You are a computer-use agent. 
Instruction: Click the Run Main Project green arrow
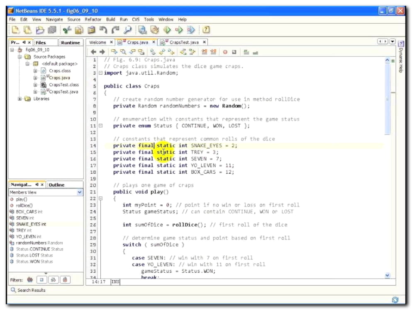pos(167,30)
